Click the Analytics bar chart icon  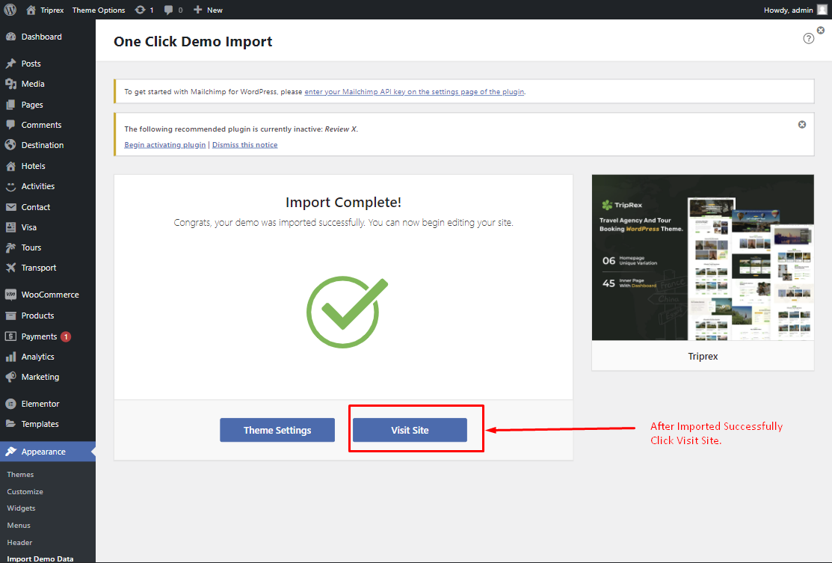[x=10, y=357]
